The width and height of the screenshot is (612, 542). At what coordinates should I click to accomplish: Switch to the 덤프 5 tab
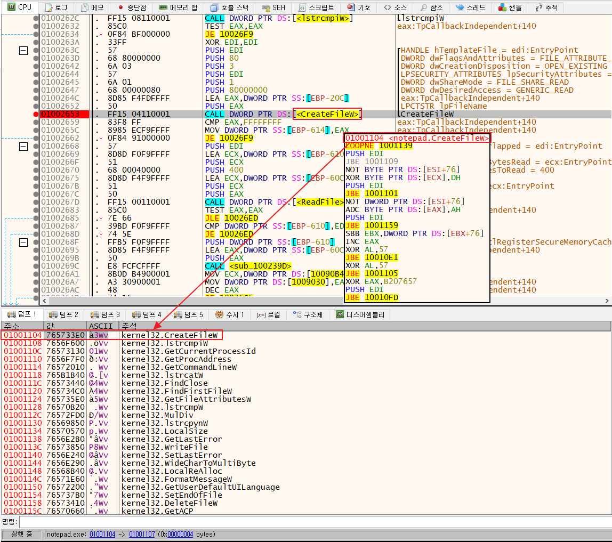click(188, 314)
